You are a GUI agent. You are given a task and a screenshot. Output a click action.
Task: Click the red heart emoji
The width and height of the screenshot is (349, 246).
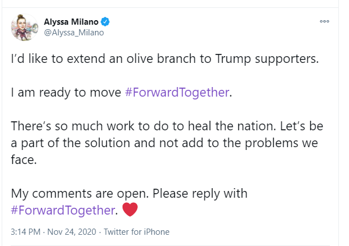[130, 210]
